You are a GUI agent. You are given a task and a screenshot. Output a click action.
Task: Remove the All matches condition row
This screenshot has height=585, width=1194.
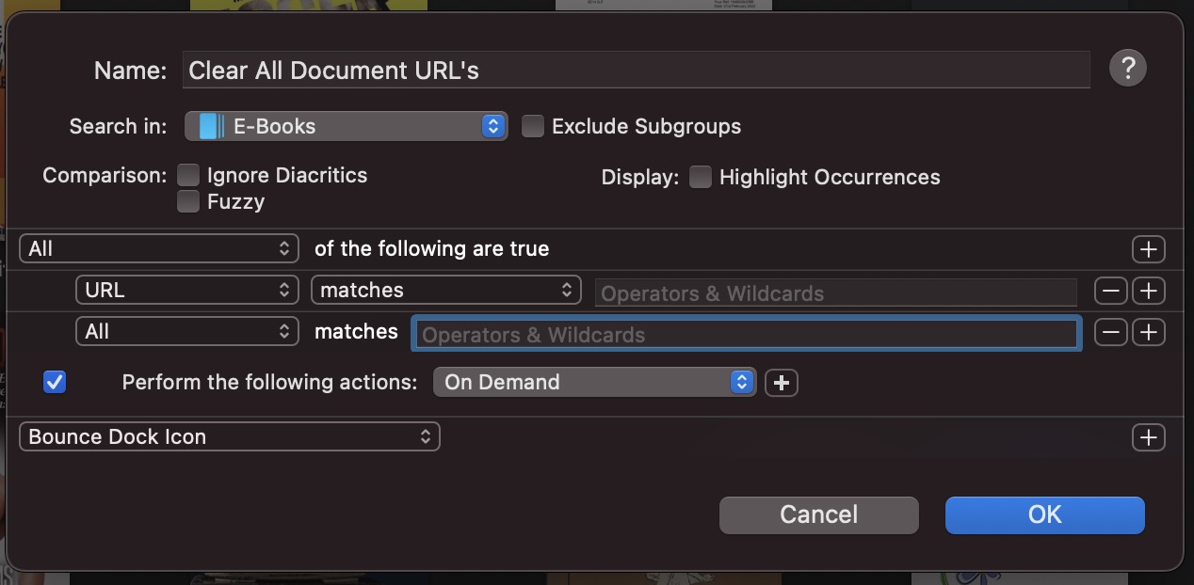(x=1110, y=332)
